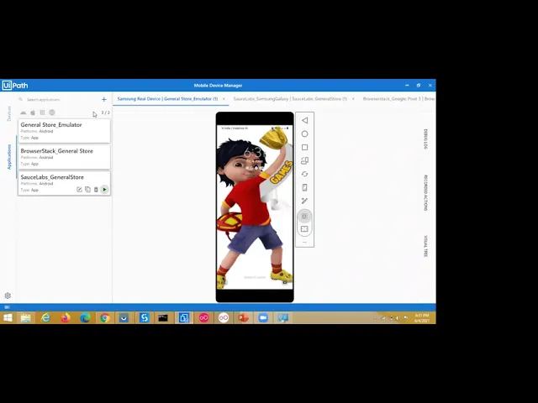Image resolution: width=538 pixels, height=403 pixels.
Task: Open the settings gear in the left sidebar
Action: [x=8, y=296]
